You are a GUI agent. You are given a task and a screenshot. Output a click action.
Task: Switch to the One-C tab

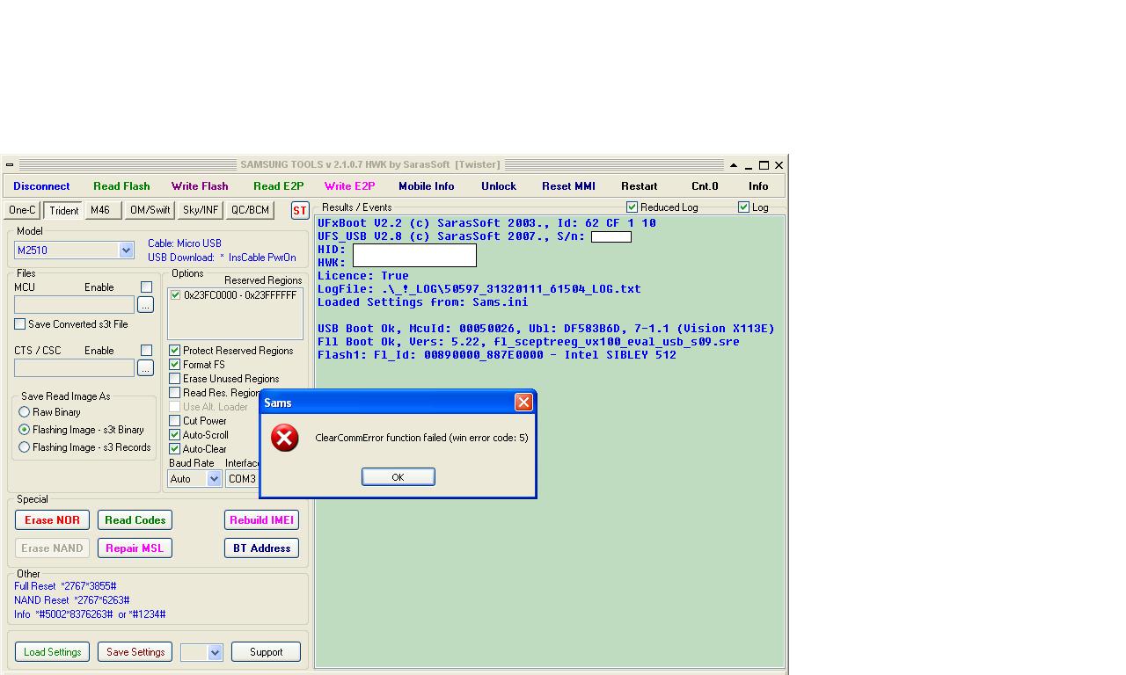tap(22, 210)
